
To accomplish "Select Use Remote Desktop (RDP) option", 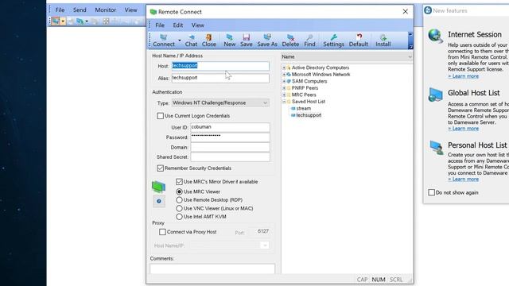I will [x=179, y=199].
